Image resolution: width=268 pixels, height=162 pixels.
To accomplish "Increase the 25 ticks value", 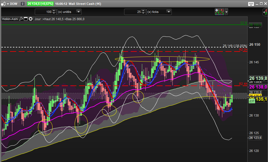I will coord(144,11).
